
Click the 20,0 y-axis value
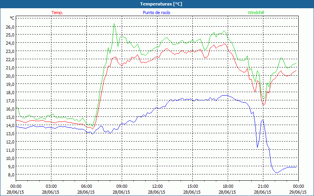[10, 76]
